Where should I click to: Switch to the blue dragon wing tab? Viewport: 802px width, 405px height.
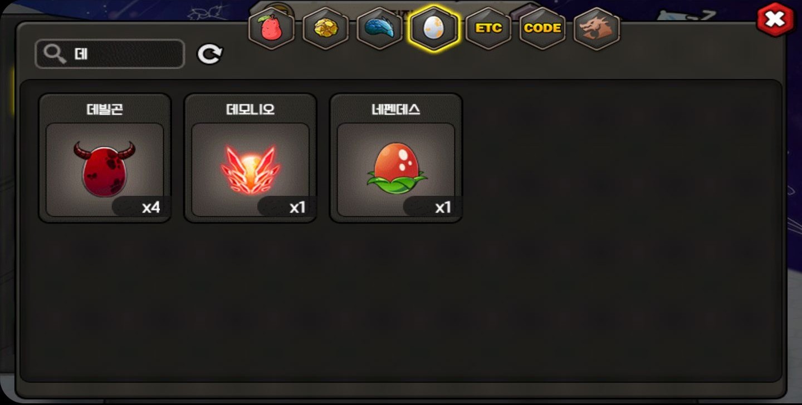click(379, 28)
